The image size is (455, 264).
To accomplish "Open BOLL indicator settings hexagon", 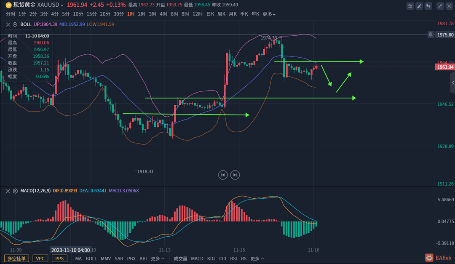I will coord(15,24).
